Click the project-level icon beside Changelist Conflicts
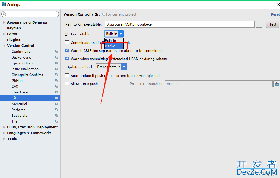The width and height of the screenshot is (280, 178). (x=56, y=75)
